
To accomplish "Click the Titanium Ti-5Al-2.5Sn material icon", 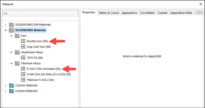I will click(x=23, y=80).
